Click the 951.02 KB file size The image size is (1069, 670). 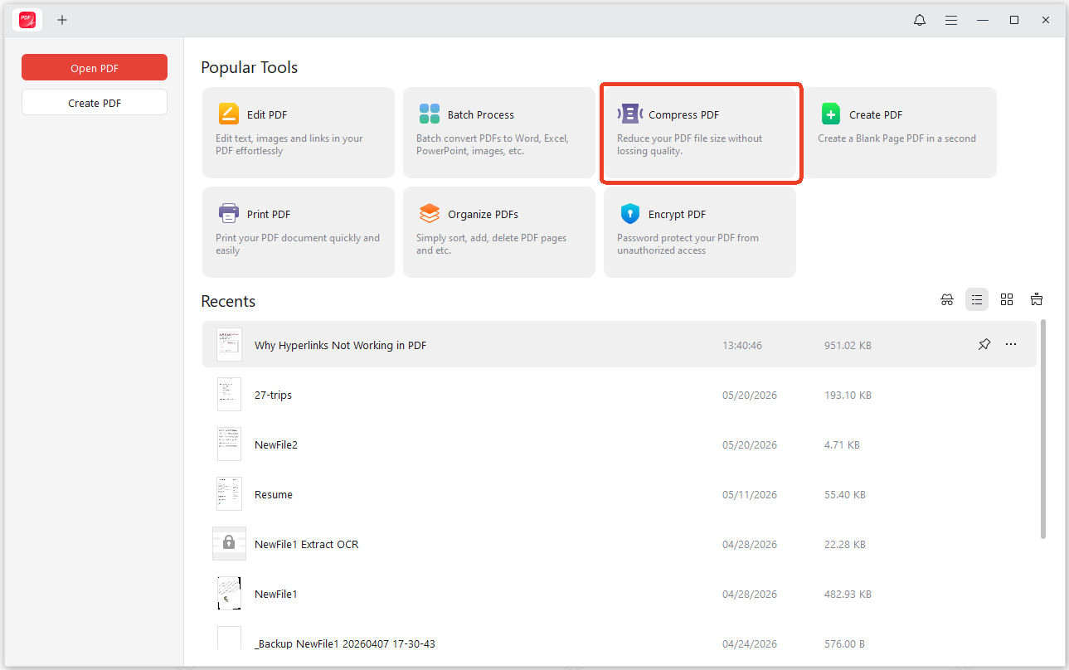pos(848,345)
